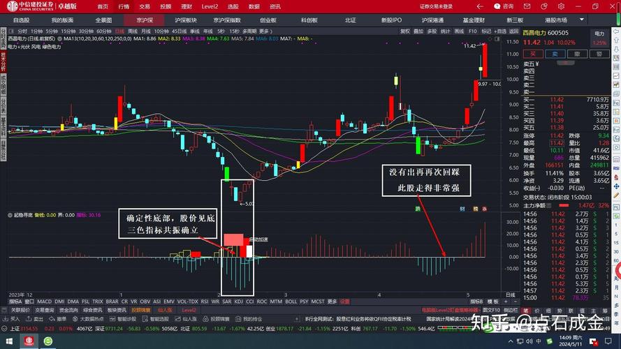Open MA13 indicator parameter settings icon
This screenshot has width=621, height=349.
click(60, 39)
